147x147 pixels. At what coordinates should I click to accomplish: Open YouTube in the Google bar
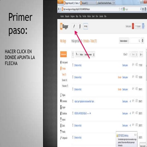coord(84,16)
